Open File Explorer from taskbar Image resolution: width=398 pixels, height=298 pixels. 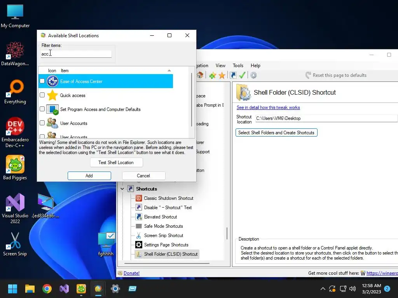coord(30,289)
